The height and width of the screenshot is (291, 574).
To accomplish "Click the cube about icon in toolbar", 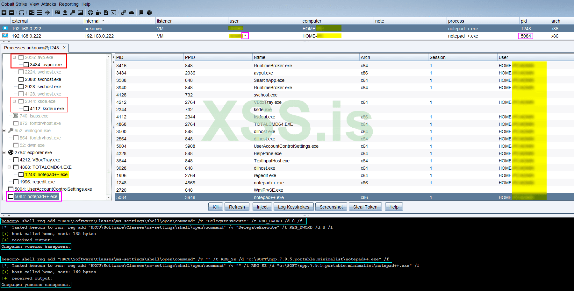I will 149,13.
